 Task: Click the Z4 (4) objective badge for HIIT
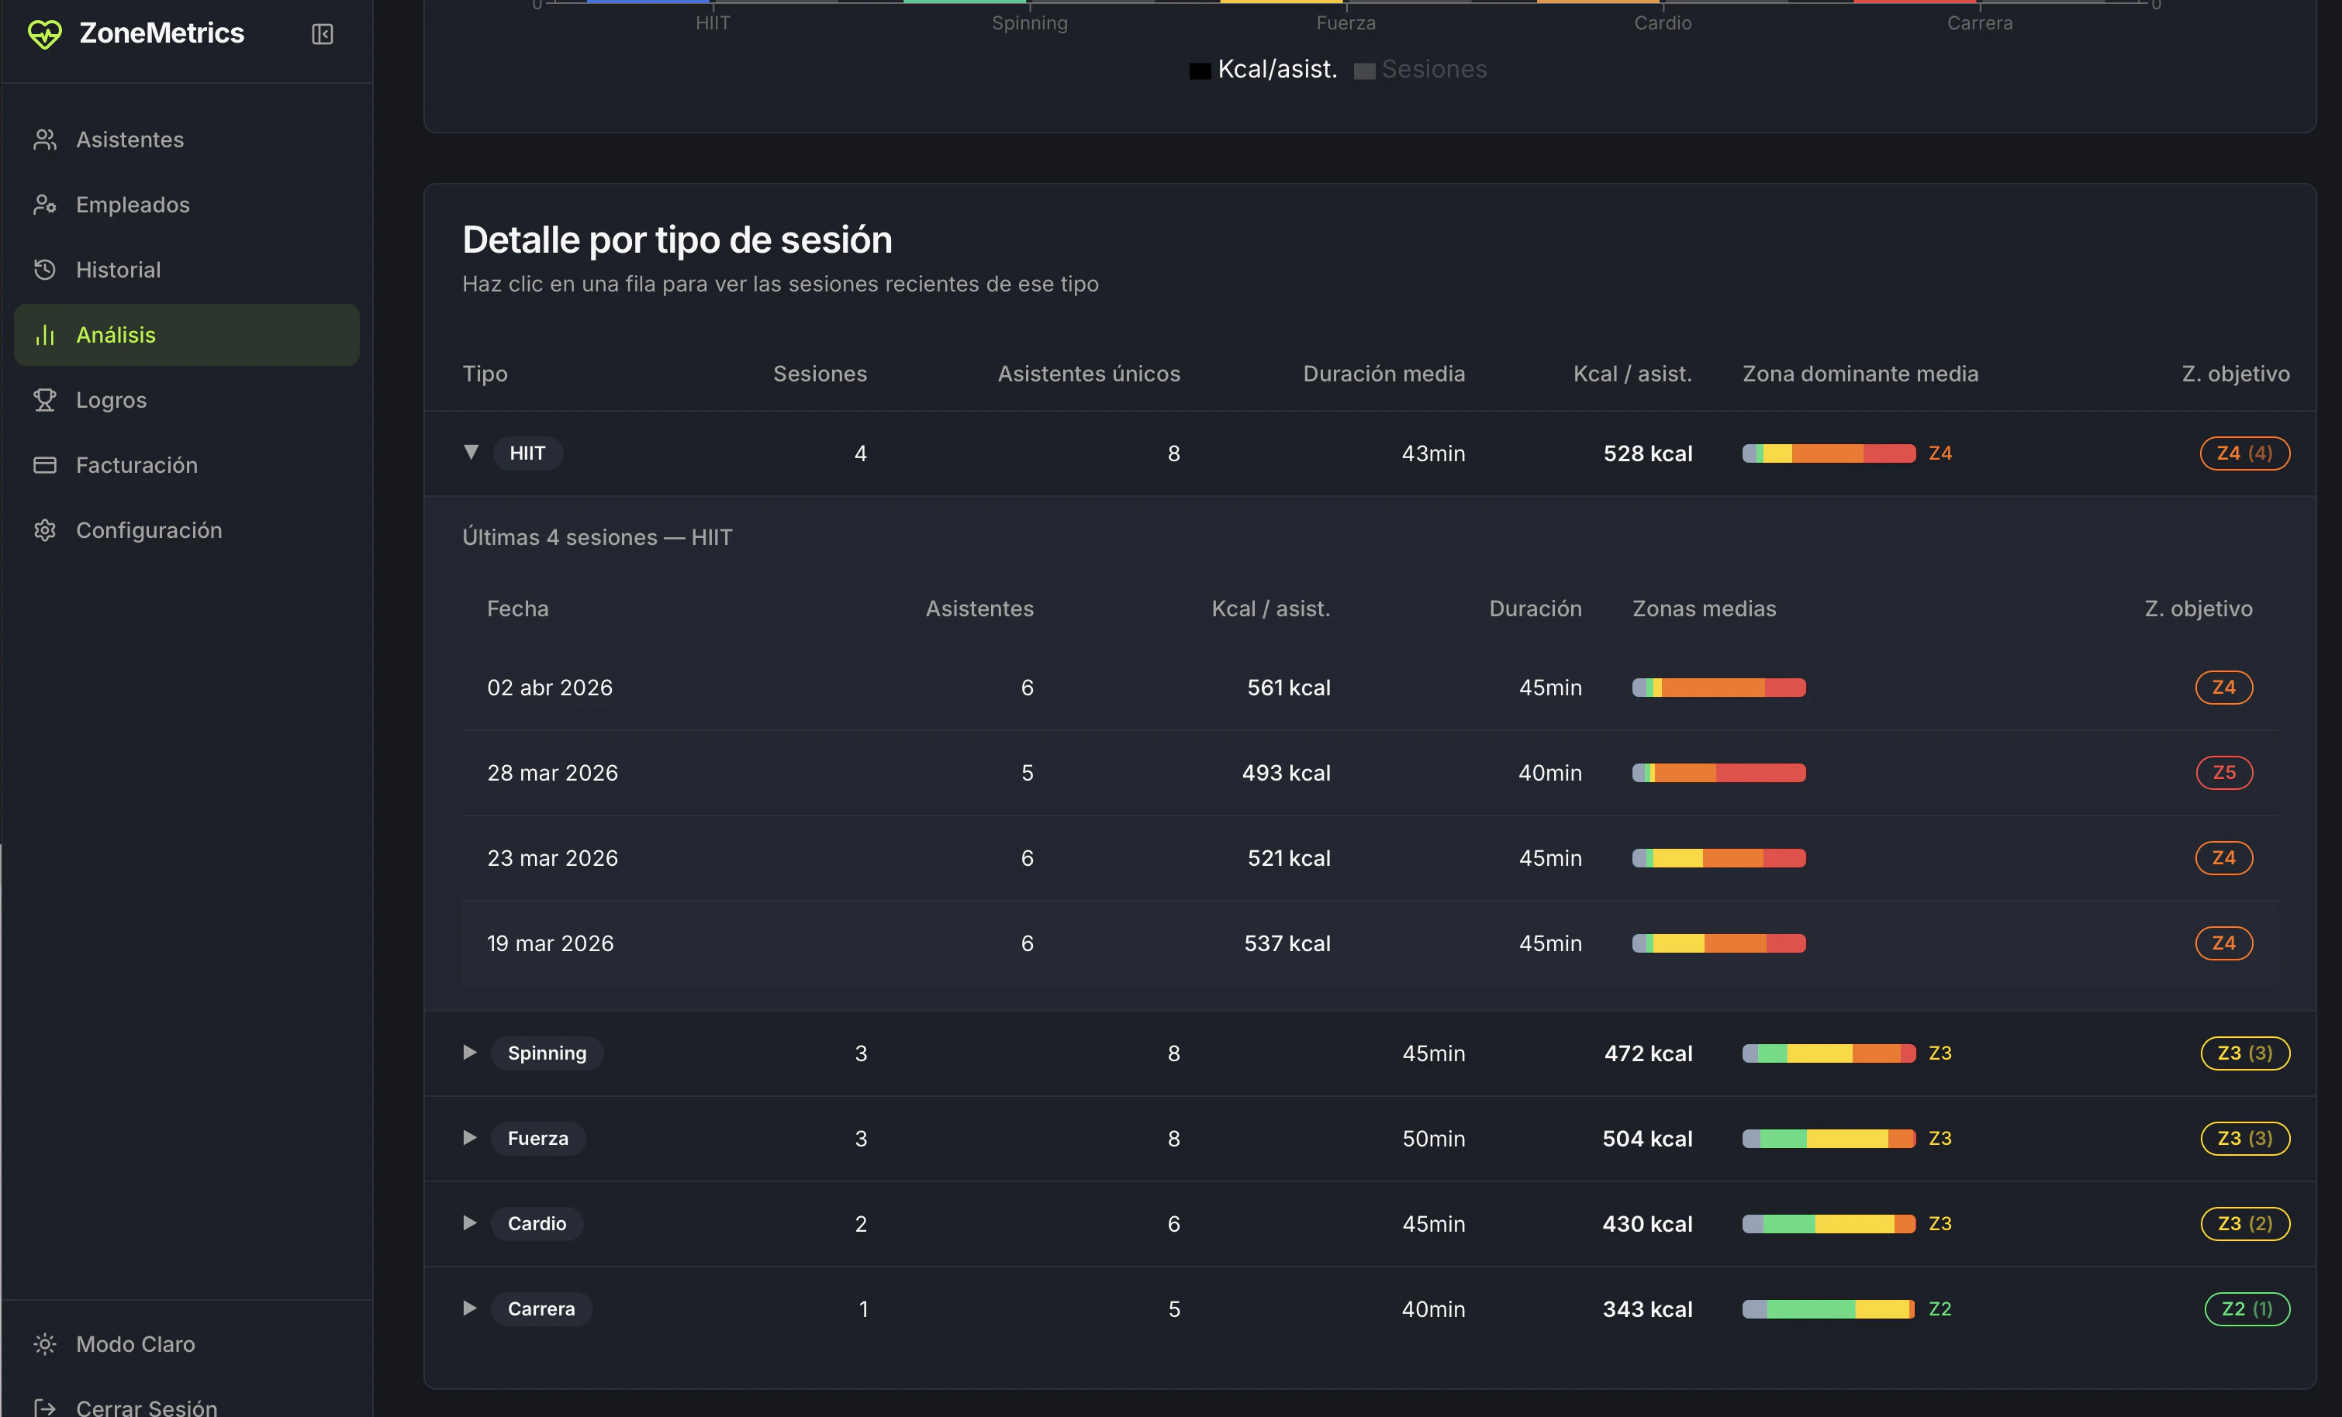click(2244, 453)
